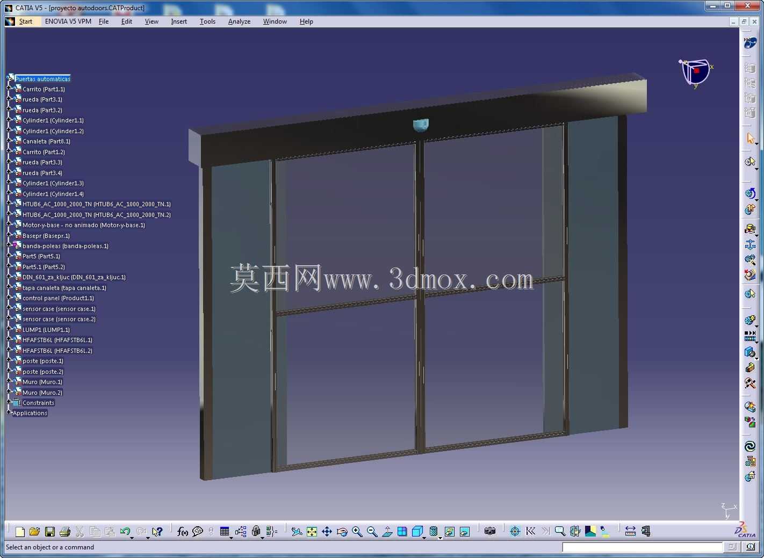Toggle Swap visible space icon
The image size is (764, 558).
[x=465, y=532]
